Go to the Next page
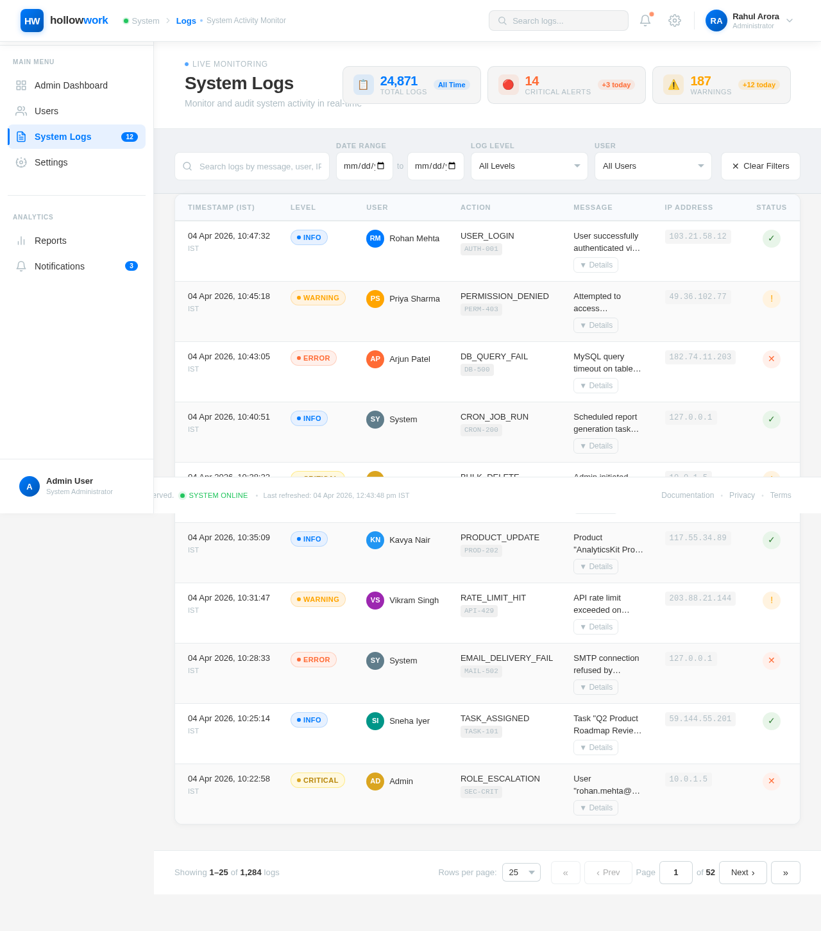 coord(743,873)
